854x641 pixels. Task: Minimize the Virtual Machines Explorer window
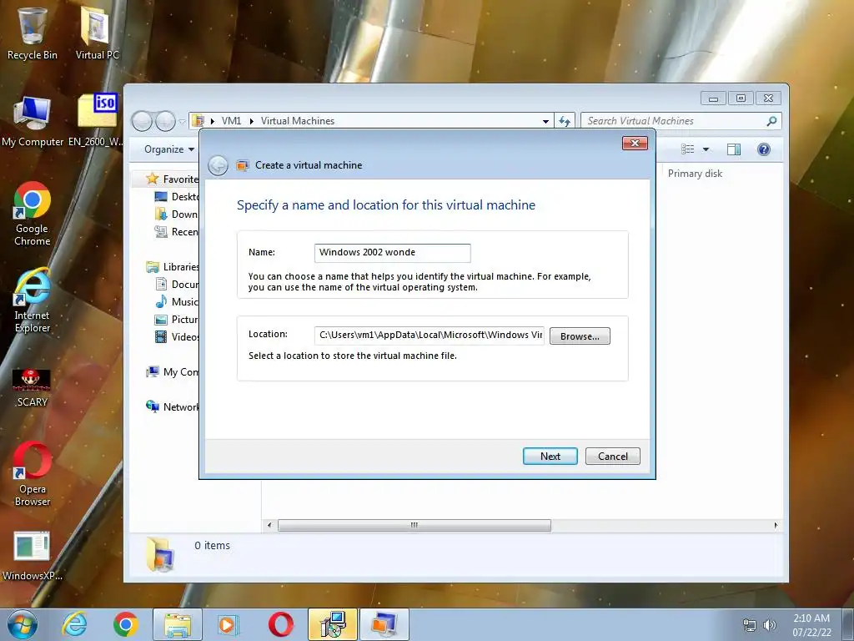(713, 98)
